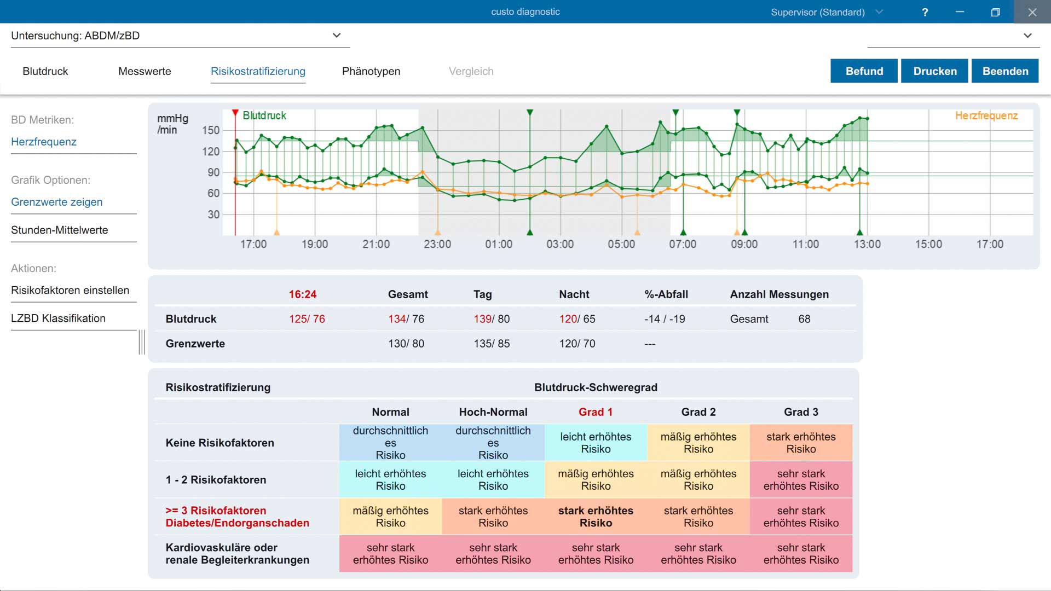Click the Drucken button
Viewport: 1051px width, 591px height.
point(935,71)
